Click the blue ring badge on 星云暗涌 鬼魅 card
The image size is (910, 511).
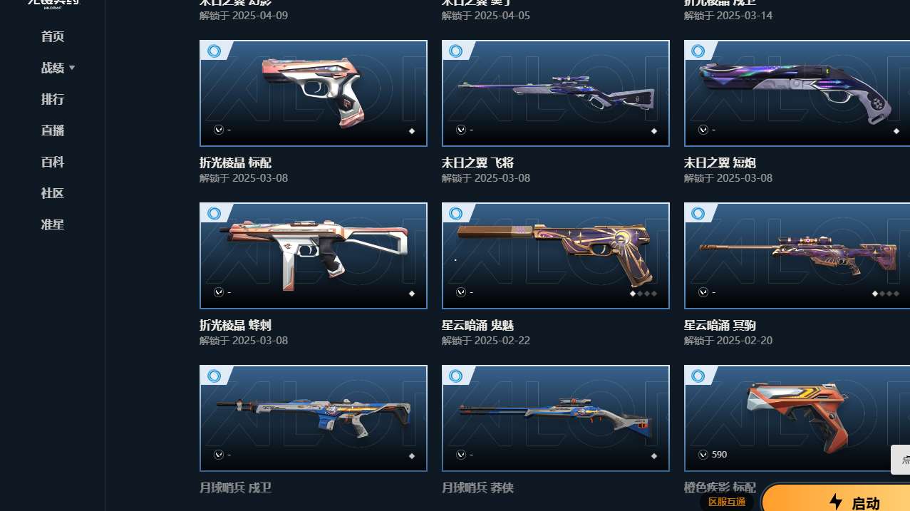click(x=456, y=214)
